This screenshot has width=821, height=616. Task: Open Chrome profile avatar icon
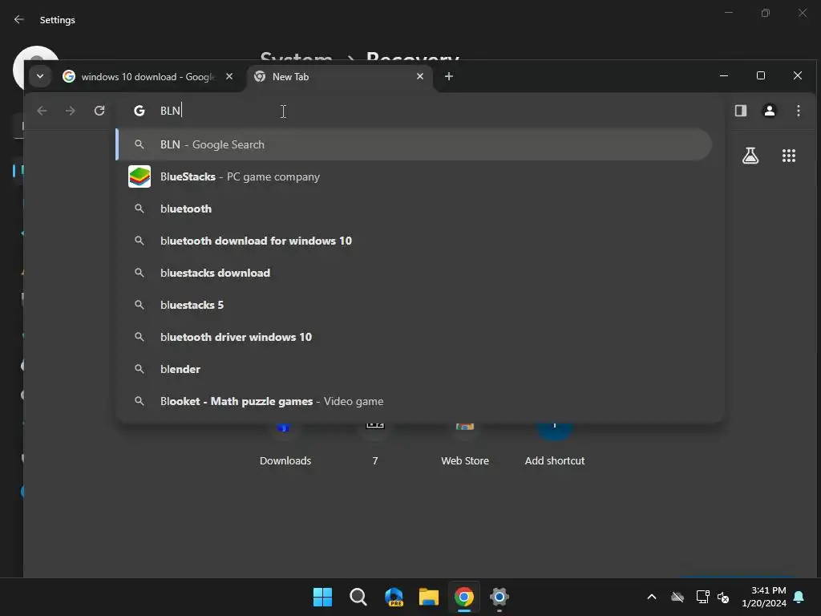[769, 111]
